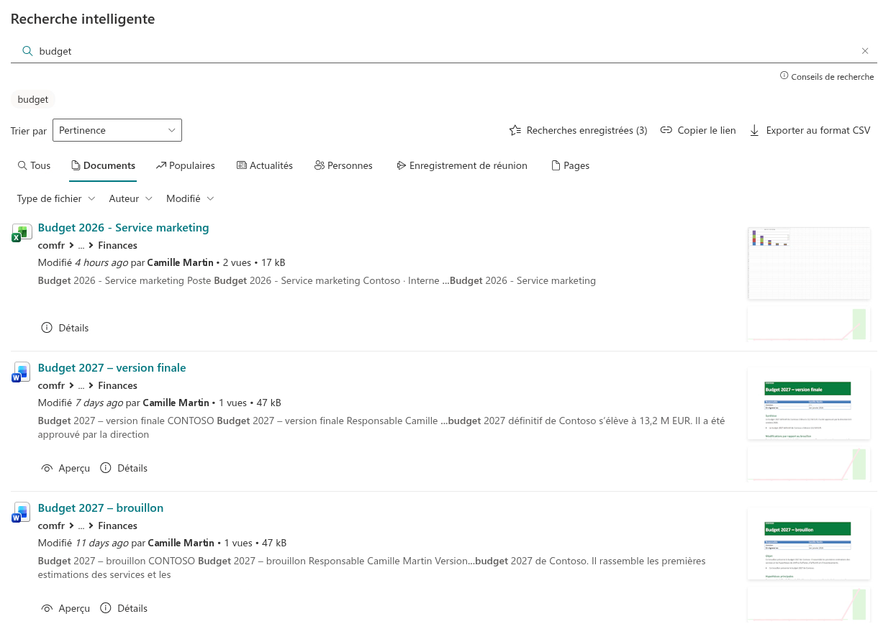Click the Exporter download arrow icon
The image size is (878, 629).
[x=754, y=130]
